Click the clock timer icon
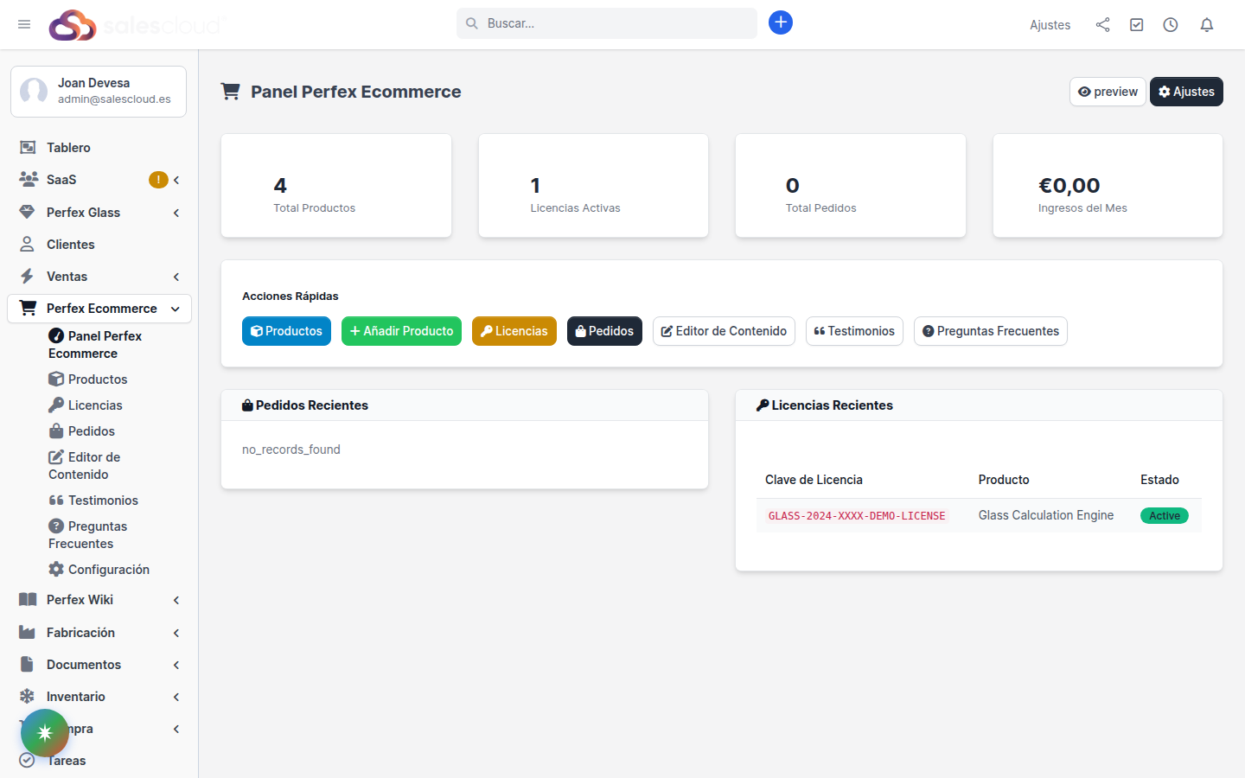1245x778 pixels. tap(1171, 25)
